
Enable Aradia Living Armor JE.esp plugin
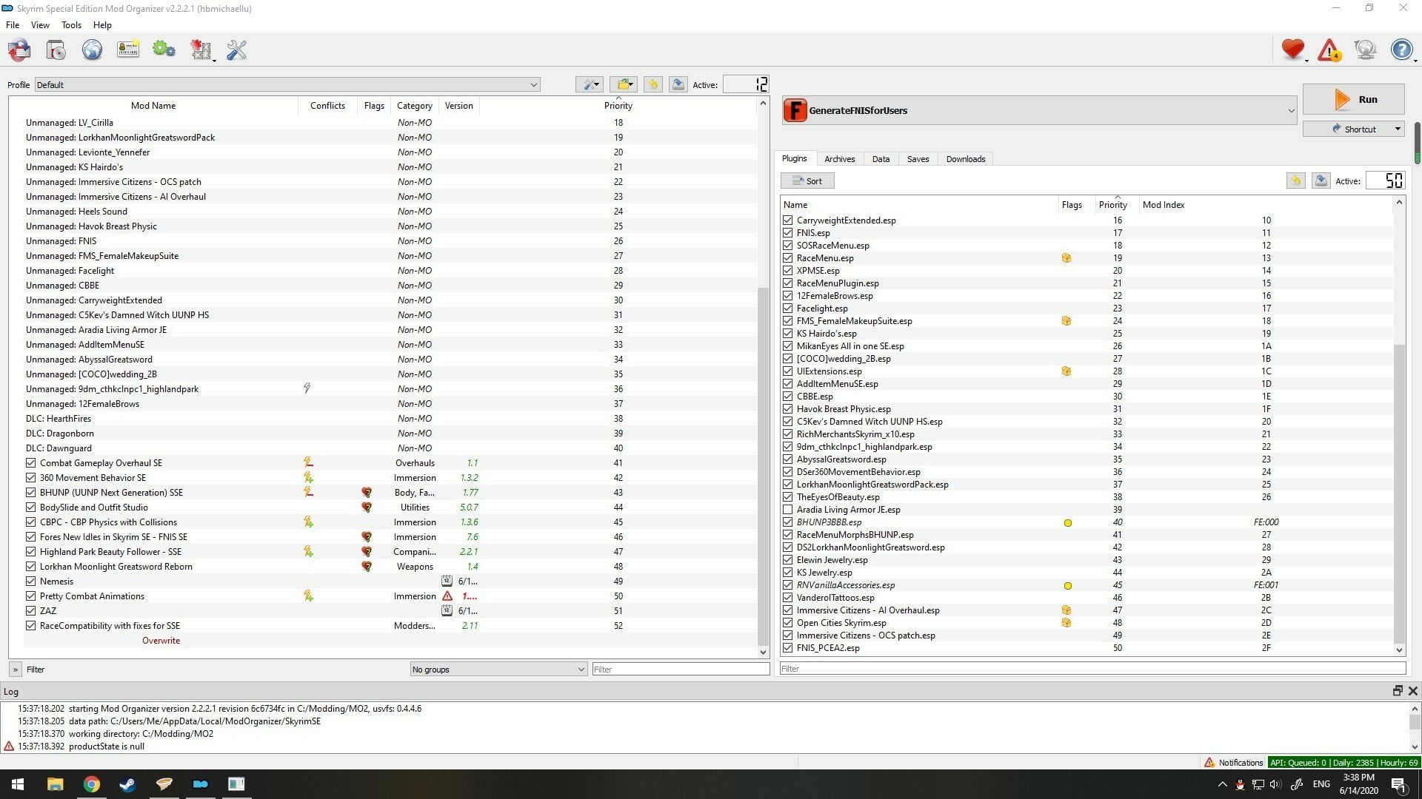(788, 510)
